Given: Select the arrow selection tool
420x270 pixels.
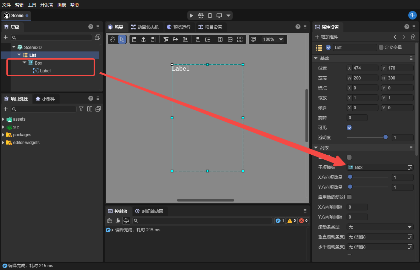Looking at the screenshot, I should tap(122, 39).
